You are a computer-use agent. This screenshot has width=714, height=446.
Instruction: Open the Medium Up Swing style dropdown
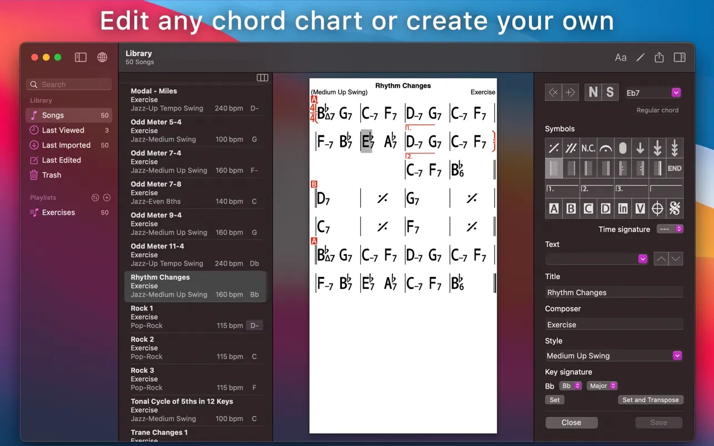click(677, 356)
